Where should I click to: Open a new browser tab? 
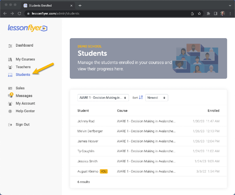tap(80, 5)
